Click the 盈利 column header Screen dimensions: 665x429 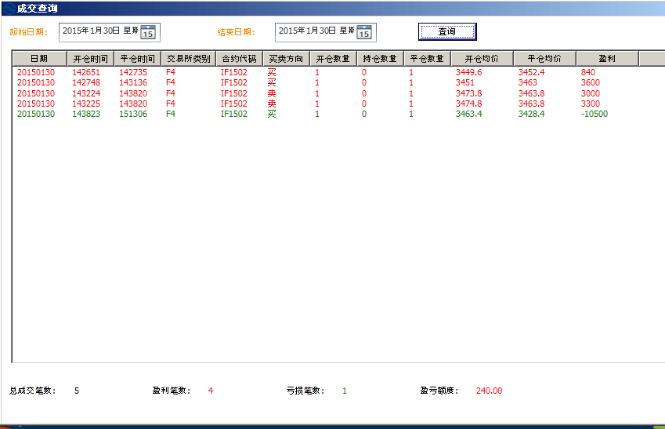pos(607,59)
